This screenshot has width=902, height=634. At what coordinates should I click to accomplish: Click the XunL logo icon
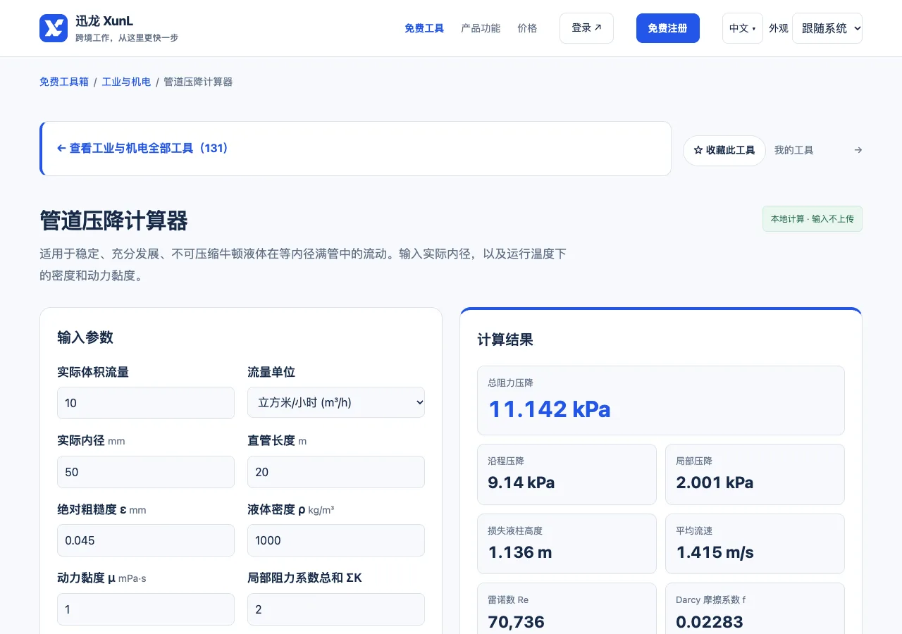click(x=54, y=28)
